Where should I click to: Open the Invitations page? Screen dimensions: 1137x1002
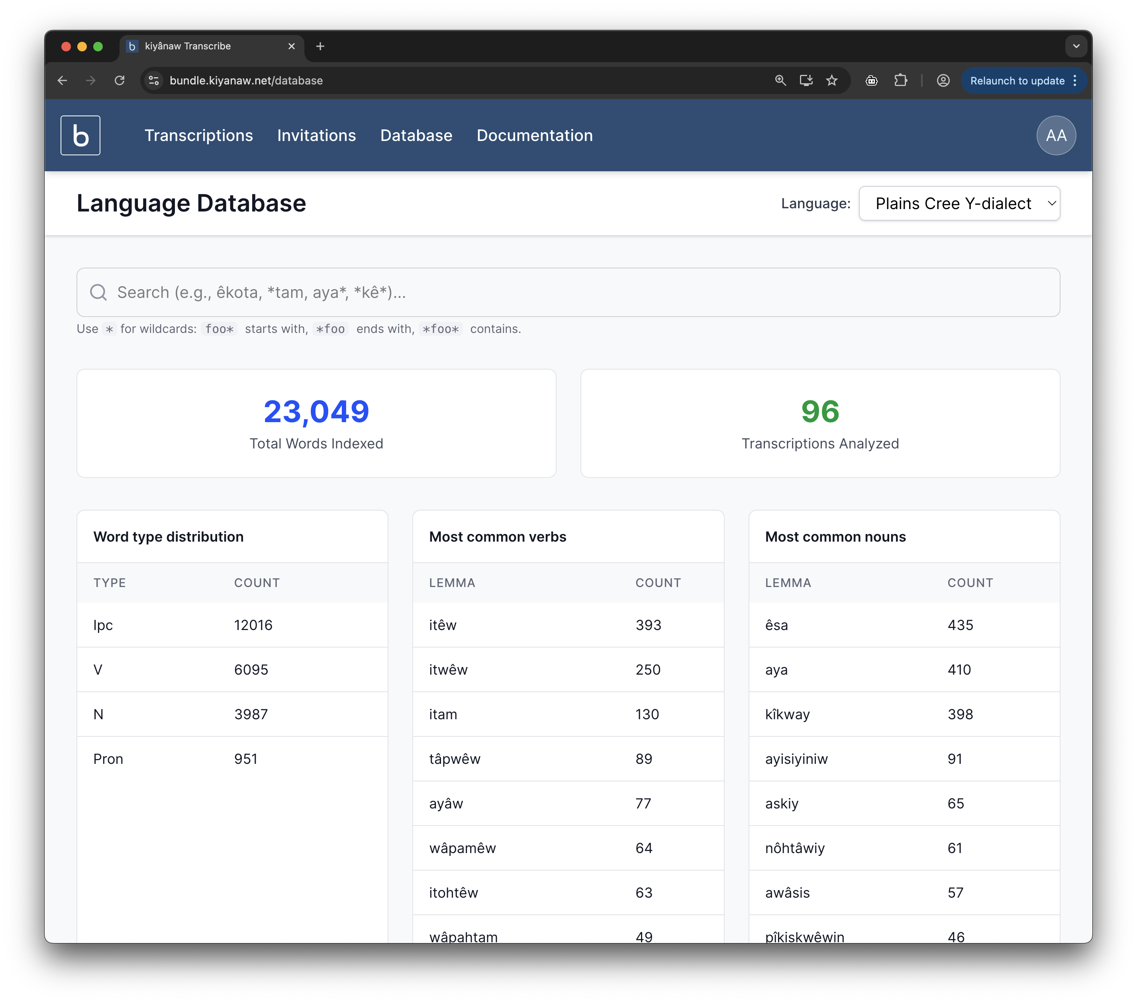click(x=316, y=135)
